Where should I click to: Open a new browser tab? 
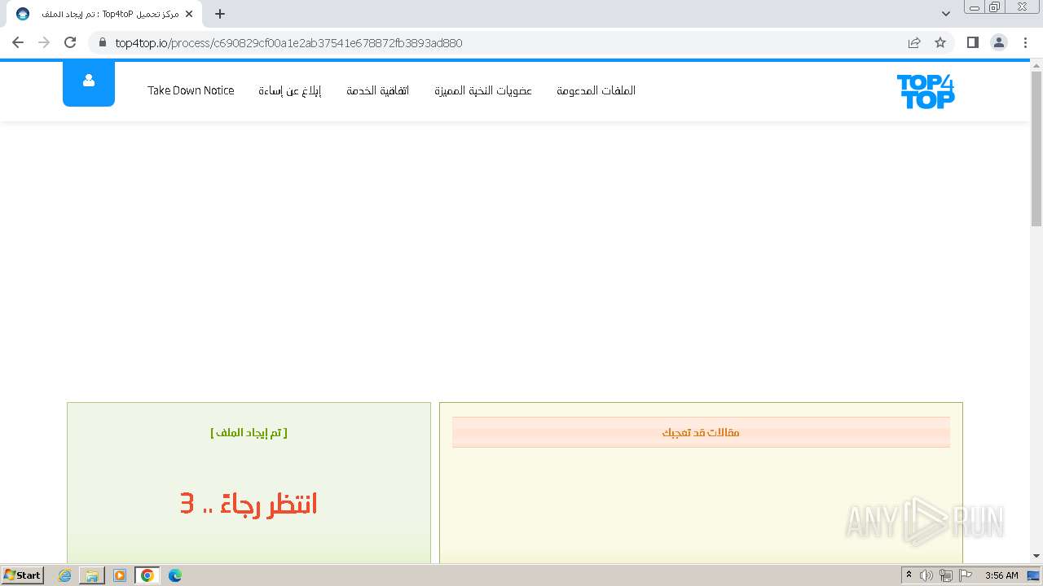(x=220, y=14)
